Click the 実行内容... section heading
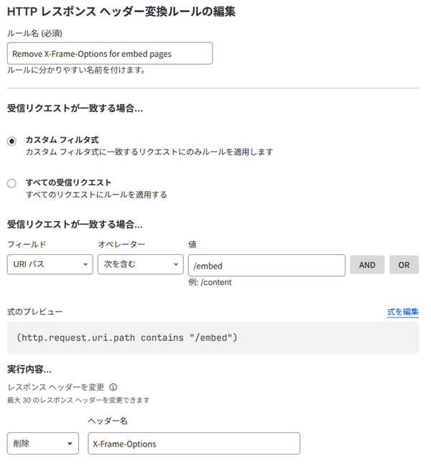The height and width of the screenshot is (466, 431). 29,369
